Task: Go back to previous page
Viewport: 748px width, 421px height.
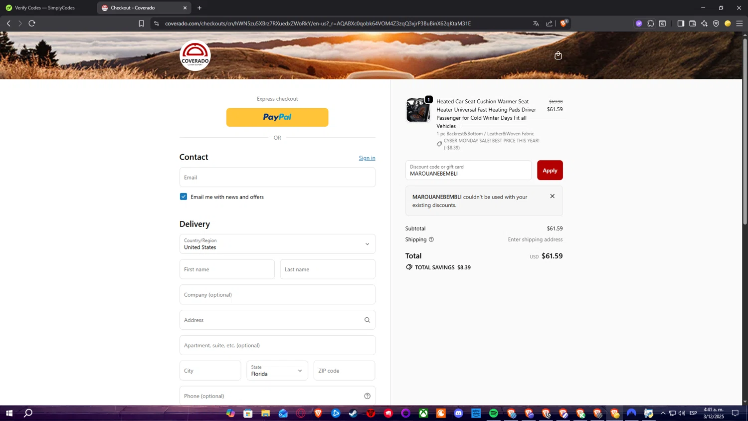Action: [x=8, y=23]
